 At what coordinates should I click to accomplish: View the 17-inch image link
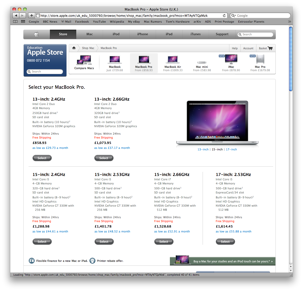(x=231, y=149)
